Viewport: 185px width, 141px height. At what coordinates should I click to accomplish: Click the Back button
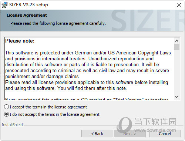pyautogui.click(x=97, y=134)
